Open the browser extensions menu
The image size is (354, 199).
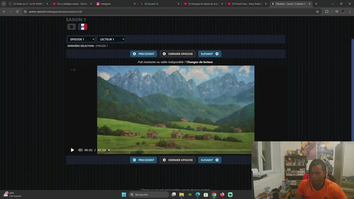(x=327, y=12)
